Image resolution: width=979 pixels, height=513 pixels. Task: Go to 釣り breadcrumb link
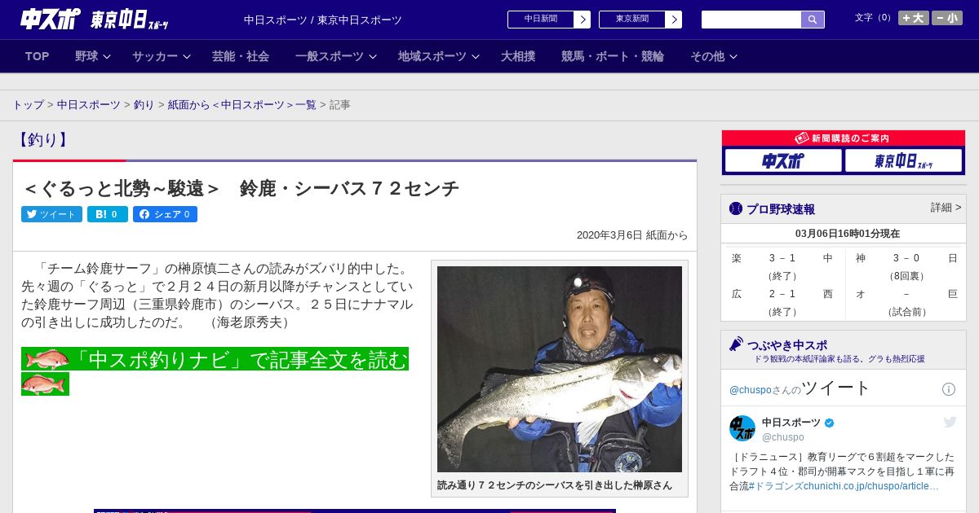click(x=144, y=105)
